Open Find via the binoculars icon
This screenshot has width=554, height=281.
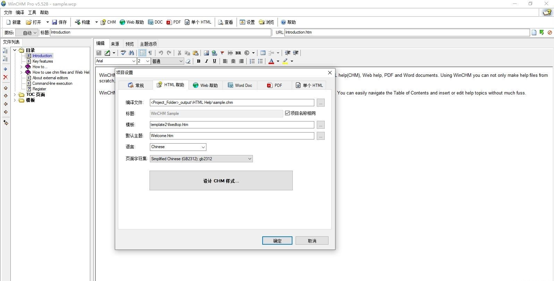tap(131, 53)
